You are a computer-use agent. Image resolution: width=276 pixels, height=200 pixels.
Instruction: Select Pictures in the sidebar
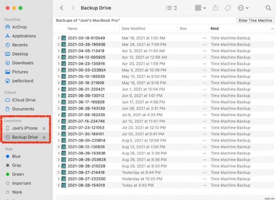(17, 72)
